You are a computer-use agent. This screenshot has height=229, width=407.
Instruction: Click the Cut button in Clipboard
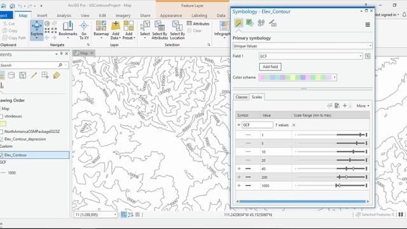tap(9, 24)
